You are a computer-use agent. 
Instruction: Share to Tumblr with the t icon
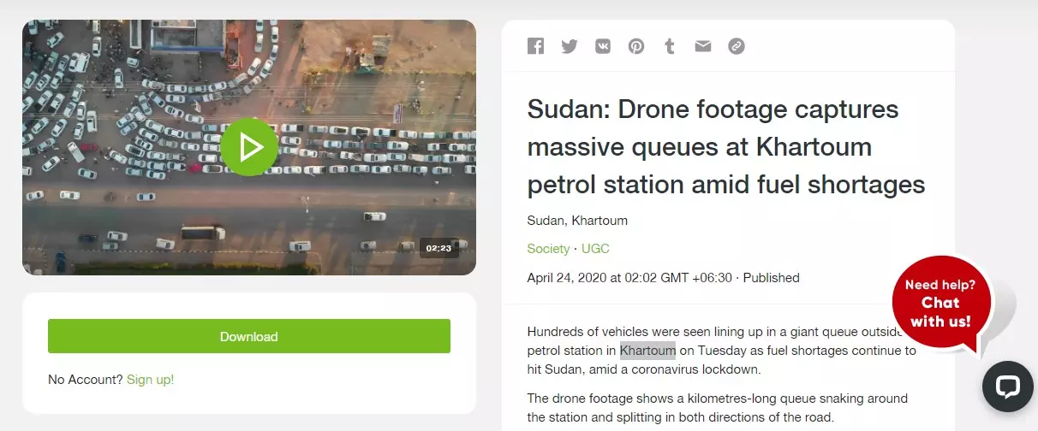(x=670, y=46)
